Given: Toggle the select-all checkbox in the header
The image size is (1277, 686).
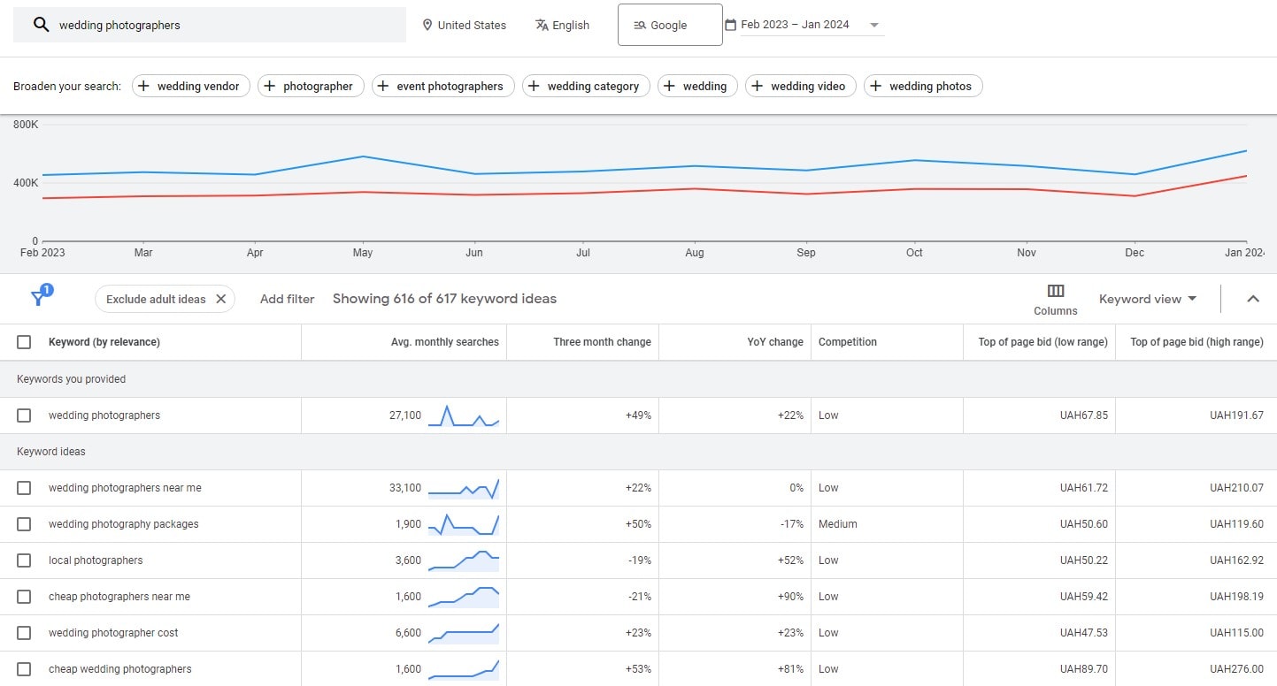Looking at the screenshot, I should 24,342.
